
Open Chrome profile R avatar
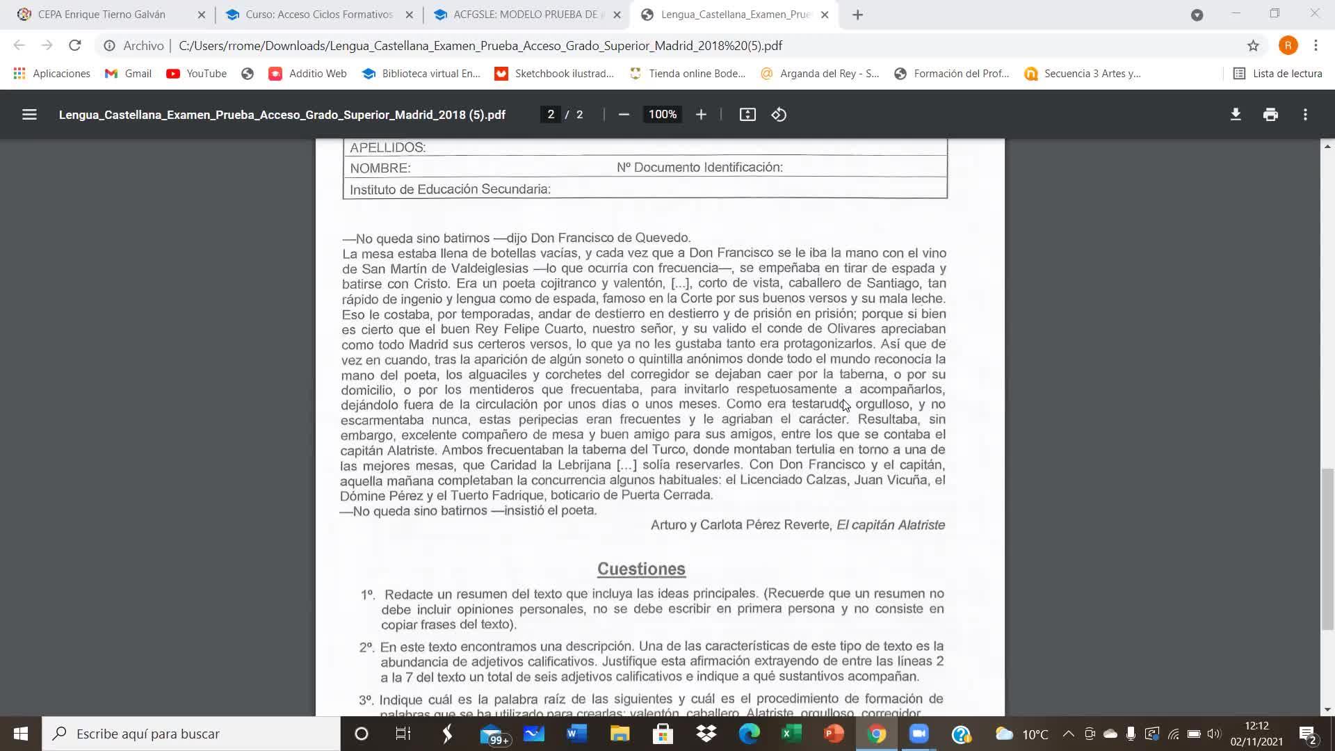pos(1288,46)
